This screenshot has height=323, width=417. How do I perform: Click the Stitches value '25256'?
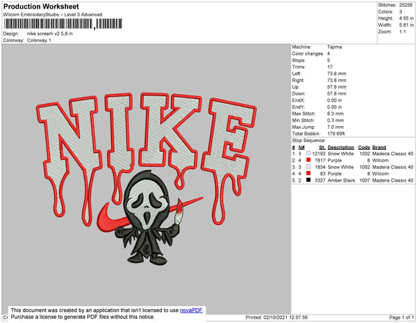point(406,5)
